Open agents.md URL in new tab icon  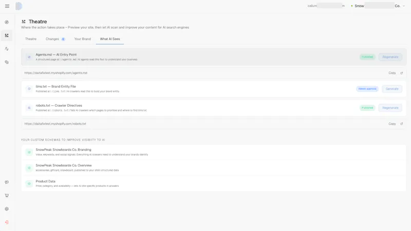click(401, 73)
